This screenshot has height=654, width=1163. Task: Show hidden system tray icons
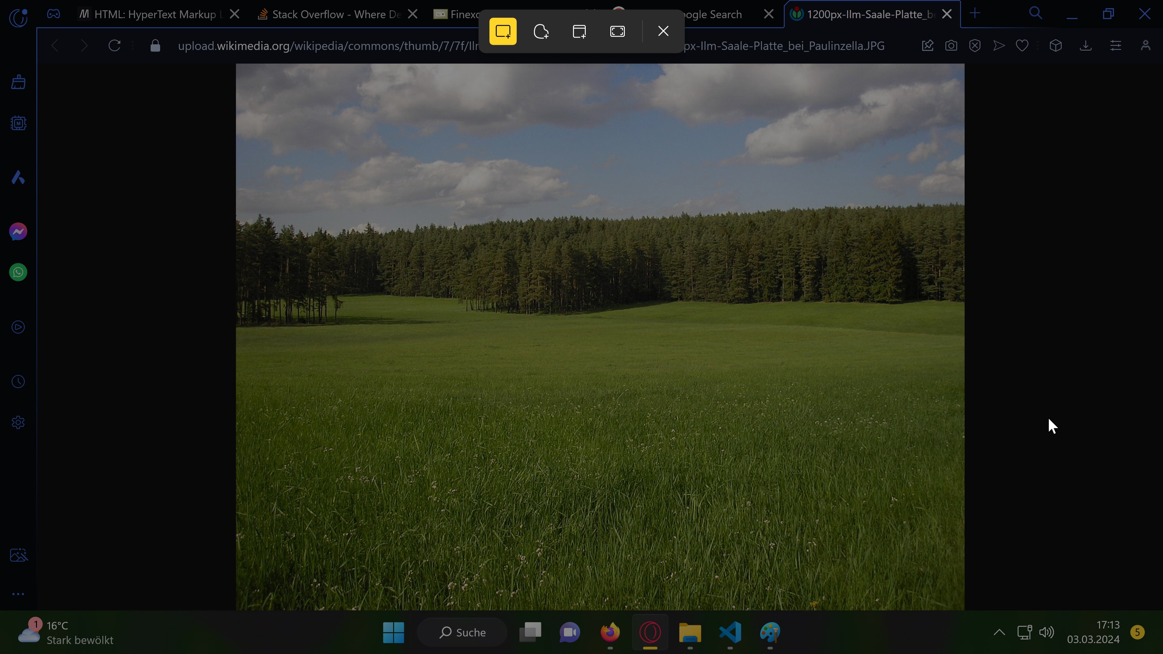[999, 632]
